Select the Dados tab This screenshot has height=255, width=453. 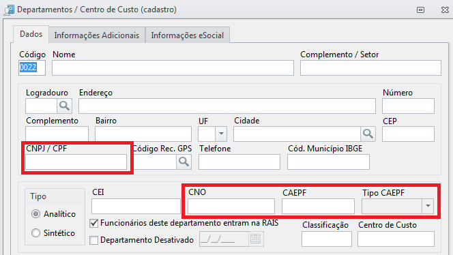tap(31, 34)
